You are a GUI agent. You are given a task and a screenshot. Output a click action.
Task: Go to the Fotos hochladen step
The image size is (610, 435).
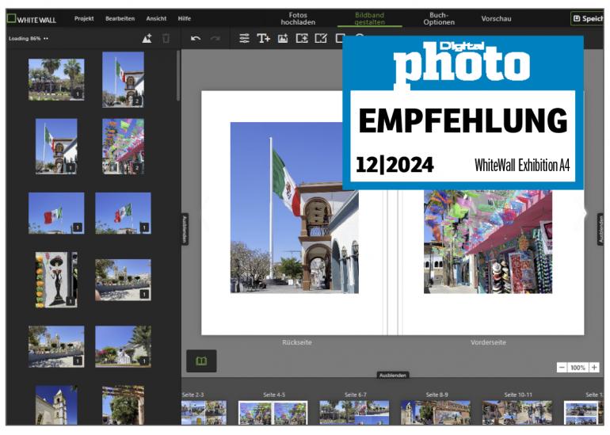(298, 19)
